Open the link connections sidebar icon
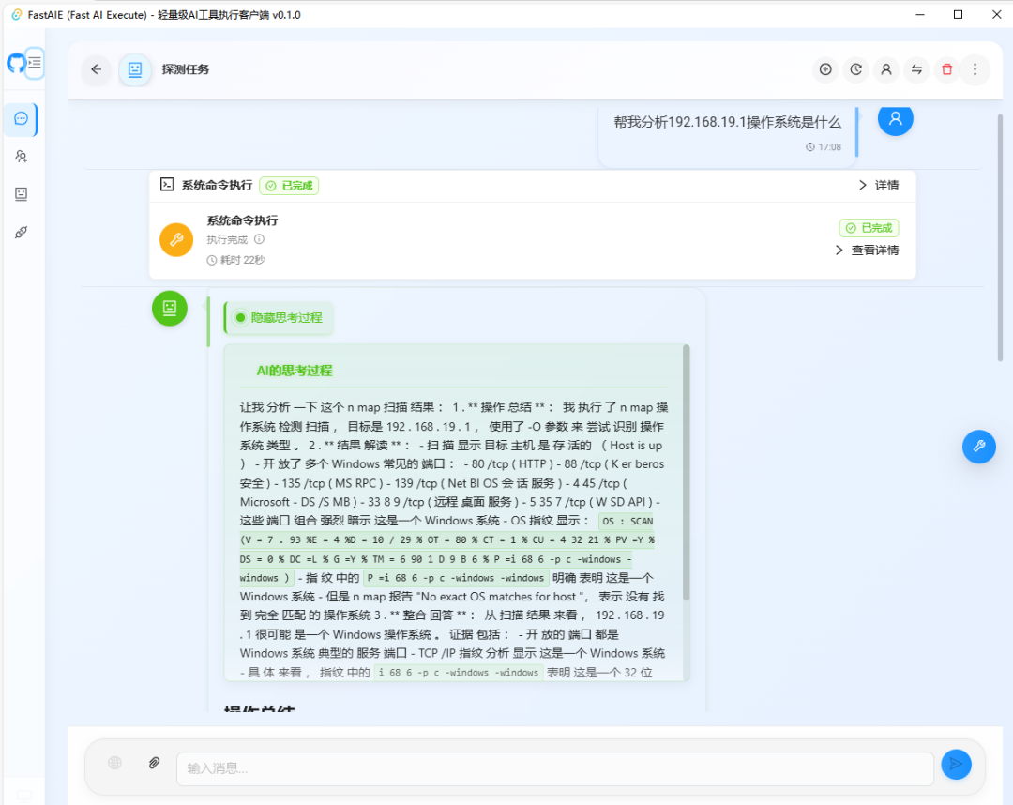 click(x=22, y=232)
